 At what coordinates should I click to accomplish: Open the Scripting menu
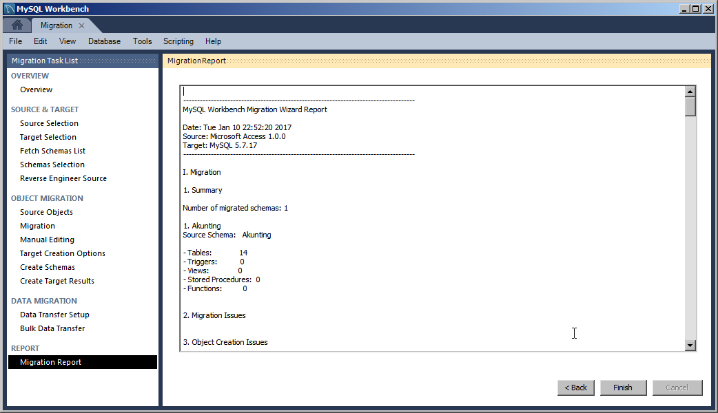pyautogui.click(x=178, y=41)
